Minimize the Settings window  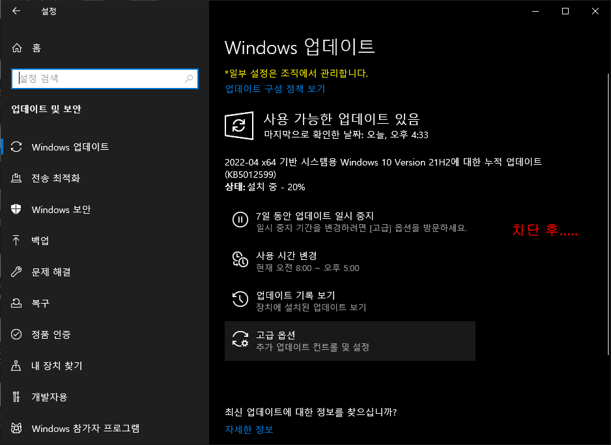point(536,11)
